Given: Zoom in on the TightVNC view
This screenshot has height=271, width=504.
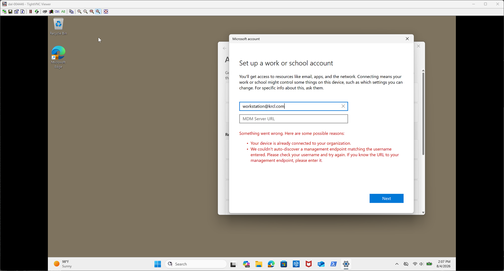Looking at the screenshot, I should (79, 12).
